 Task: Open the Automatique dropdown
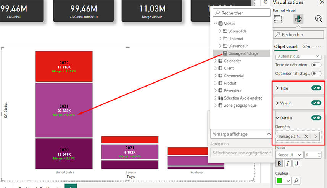tap(298, 56)
